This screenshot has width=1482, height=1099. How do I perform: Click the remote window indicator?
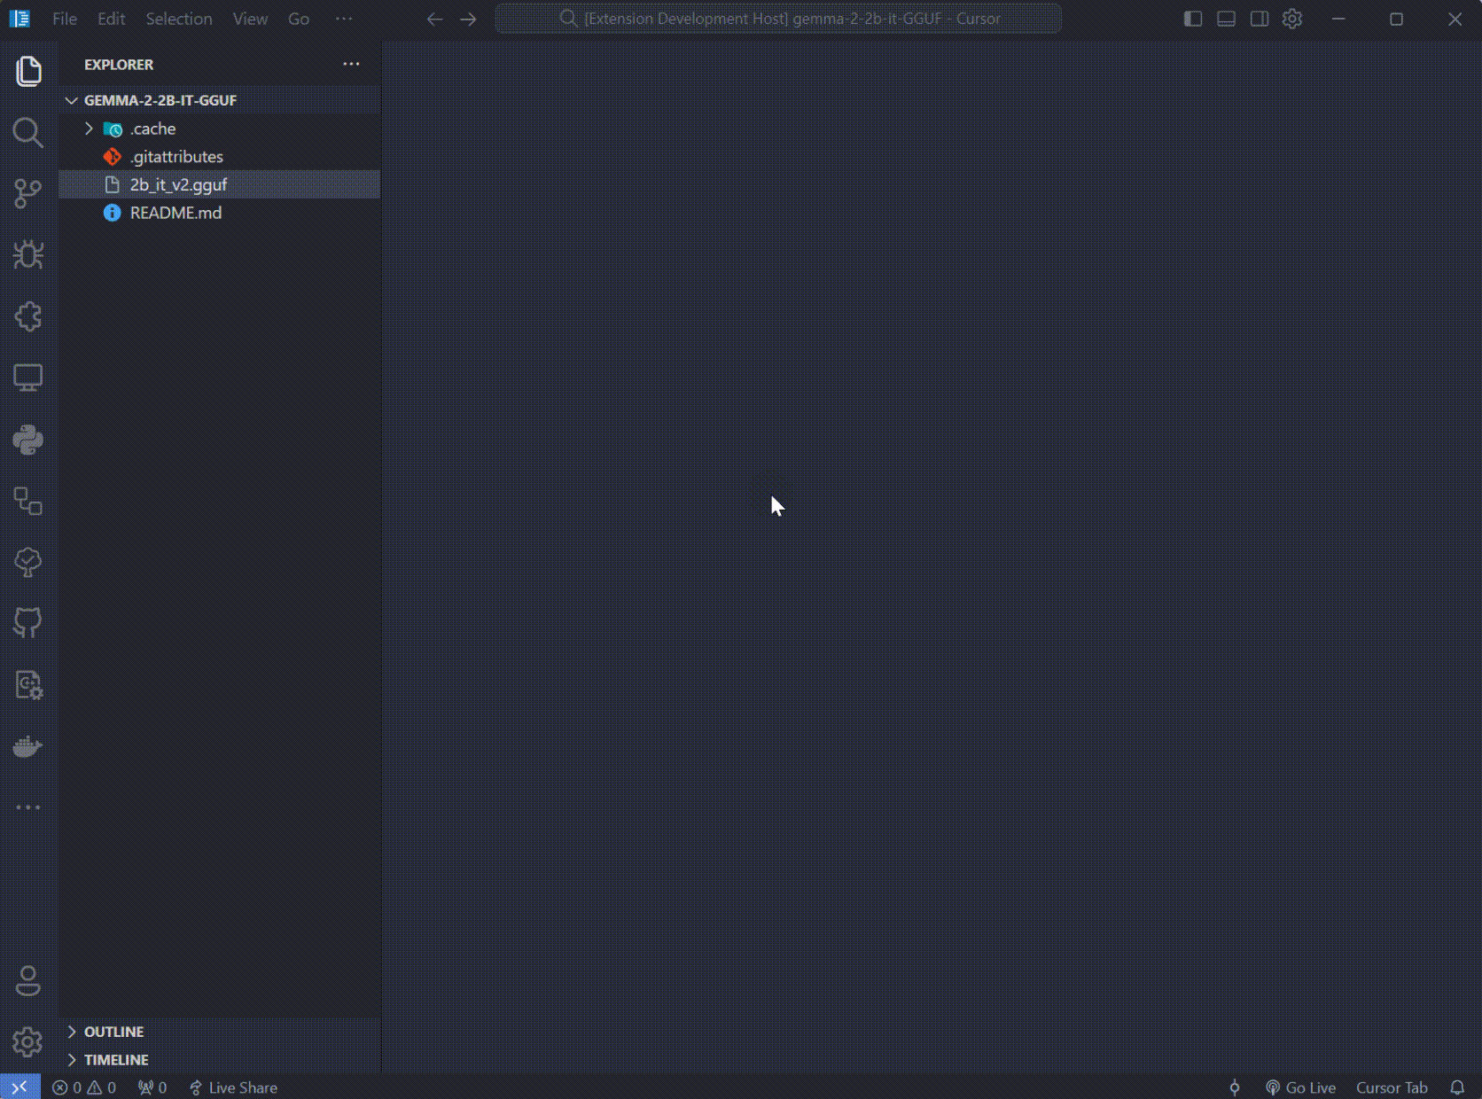pos(19,1087)
